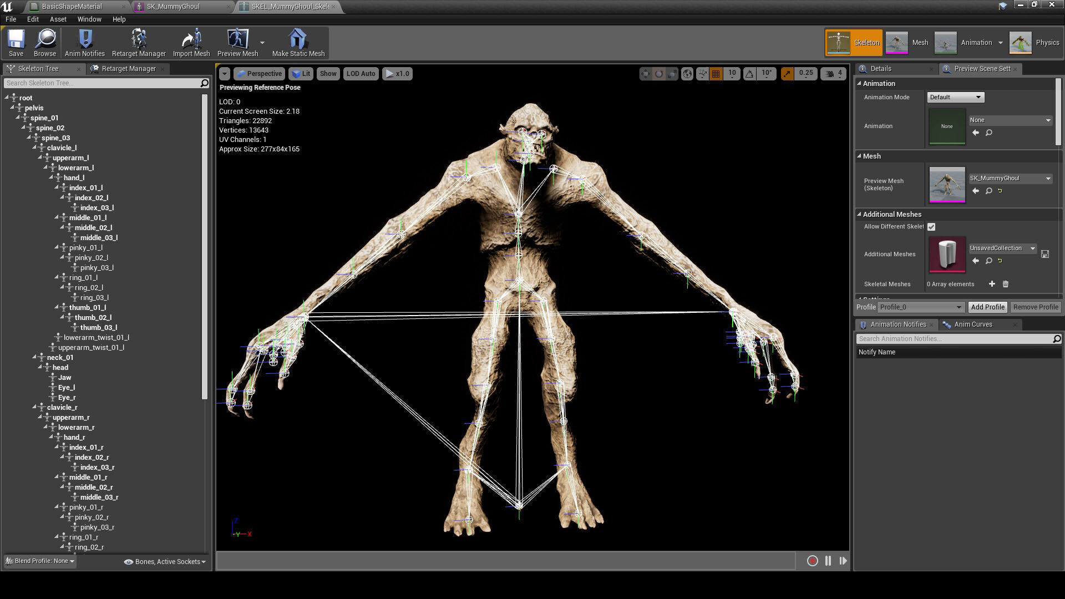Image resolution: width=1065 pixels, height=599 pixels.
Task: Open the Profile_0 profile dropdown
Action: tap(921, 307)
